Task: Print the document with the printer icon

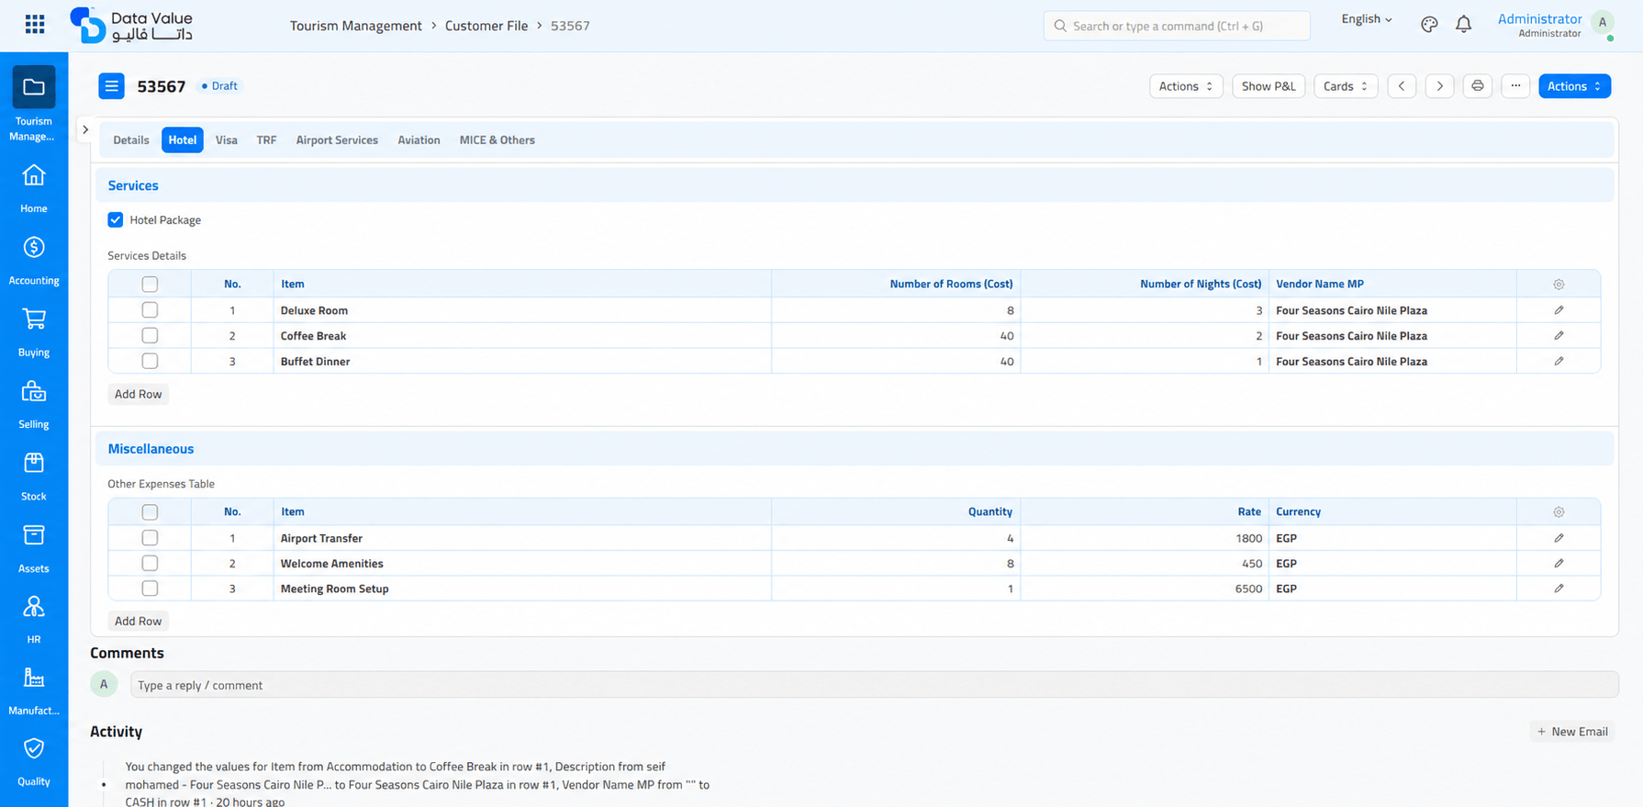Action: point(1478,86)
